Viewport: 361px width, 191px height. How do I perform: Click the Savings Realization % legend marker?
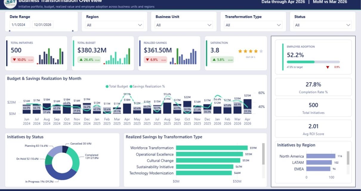[x=131, y=86]
